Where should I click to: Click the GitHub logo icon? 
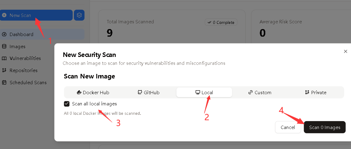(140, 92)
